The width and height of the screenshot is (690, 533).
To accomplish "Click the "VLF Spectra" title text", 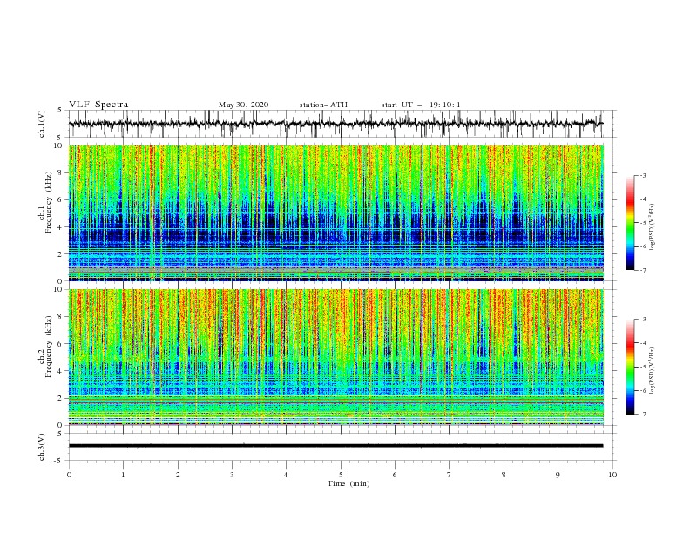I will click(x=98, y=105).
